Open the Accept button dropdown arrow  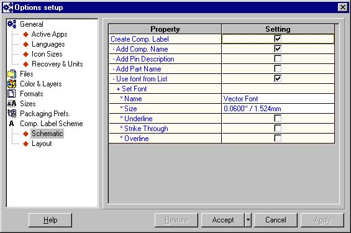tap(248, 220)
